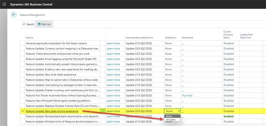Toggle Edit List mode

click(x=44, y=24)
